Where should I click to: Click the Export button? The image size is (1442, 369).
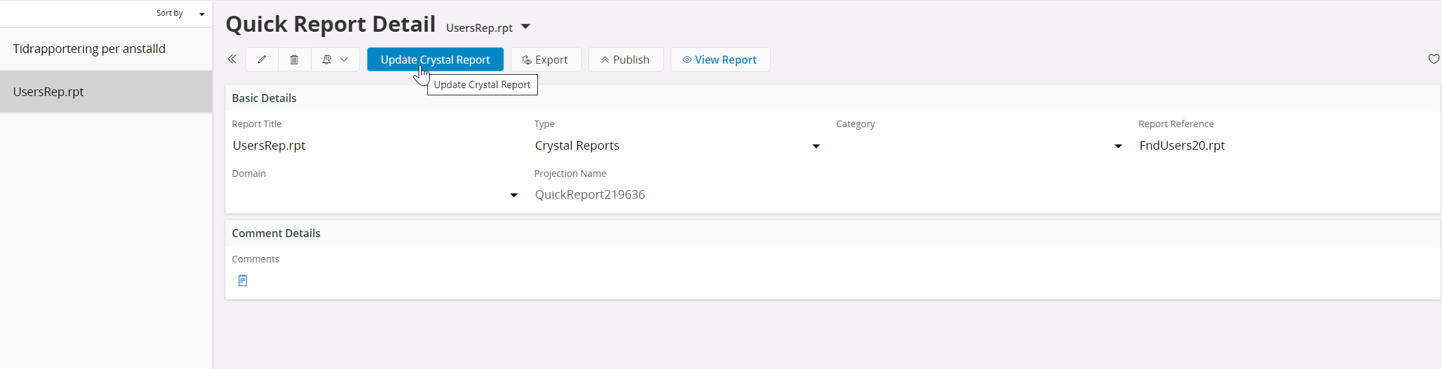click(545, 60)
